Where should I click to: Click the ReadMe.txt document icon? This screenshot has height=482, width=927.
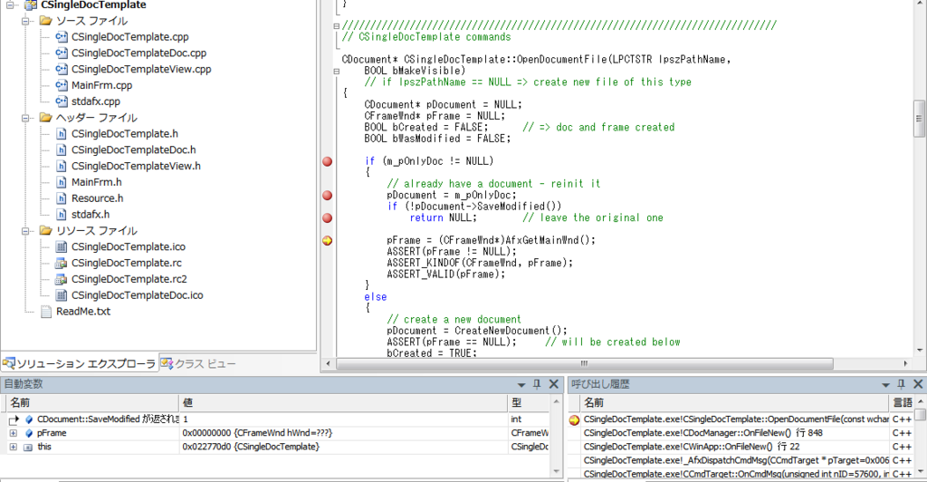pyautogui.click(x=45, y=311)
